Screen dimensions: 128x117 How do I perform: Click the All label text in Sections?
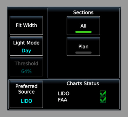(84, 26)
